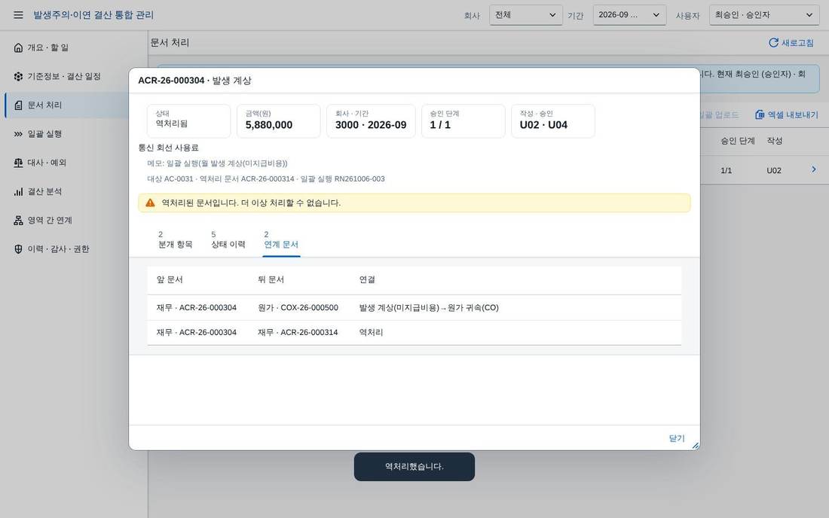Click the 엑셀 내보내기 export icon

760,114
